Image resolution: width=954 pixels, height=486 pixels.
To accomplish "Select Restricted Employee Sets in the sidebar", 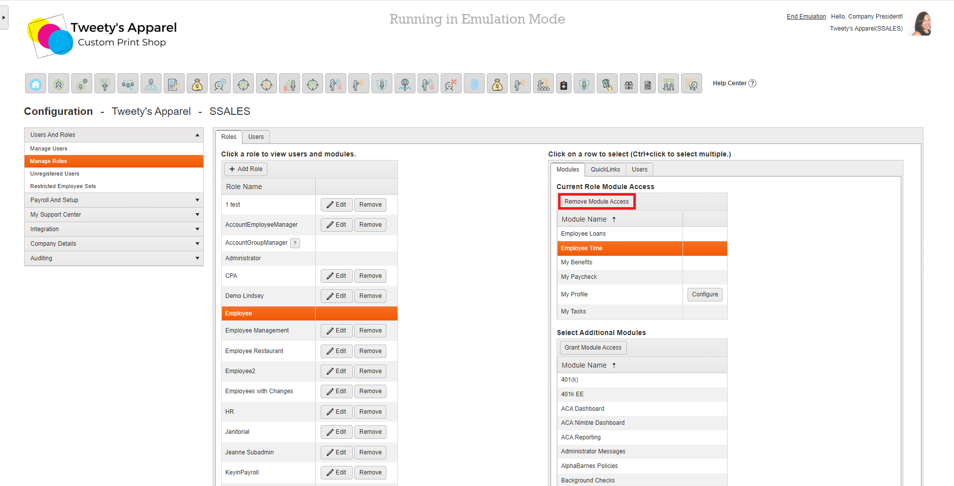I will click(114, 186).
